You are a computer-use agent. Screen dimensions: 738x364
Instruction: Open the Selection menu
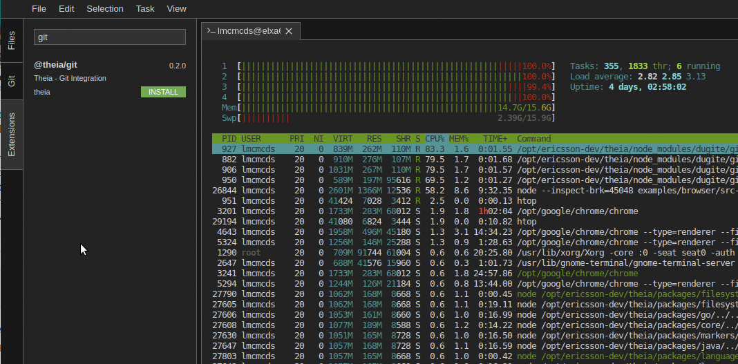[105, 9]
